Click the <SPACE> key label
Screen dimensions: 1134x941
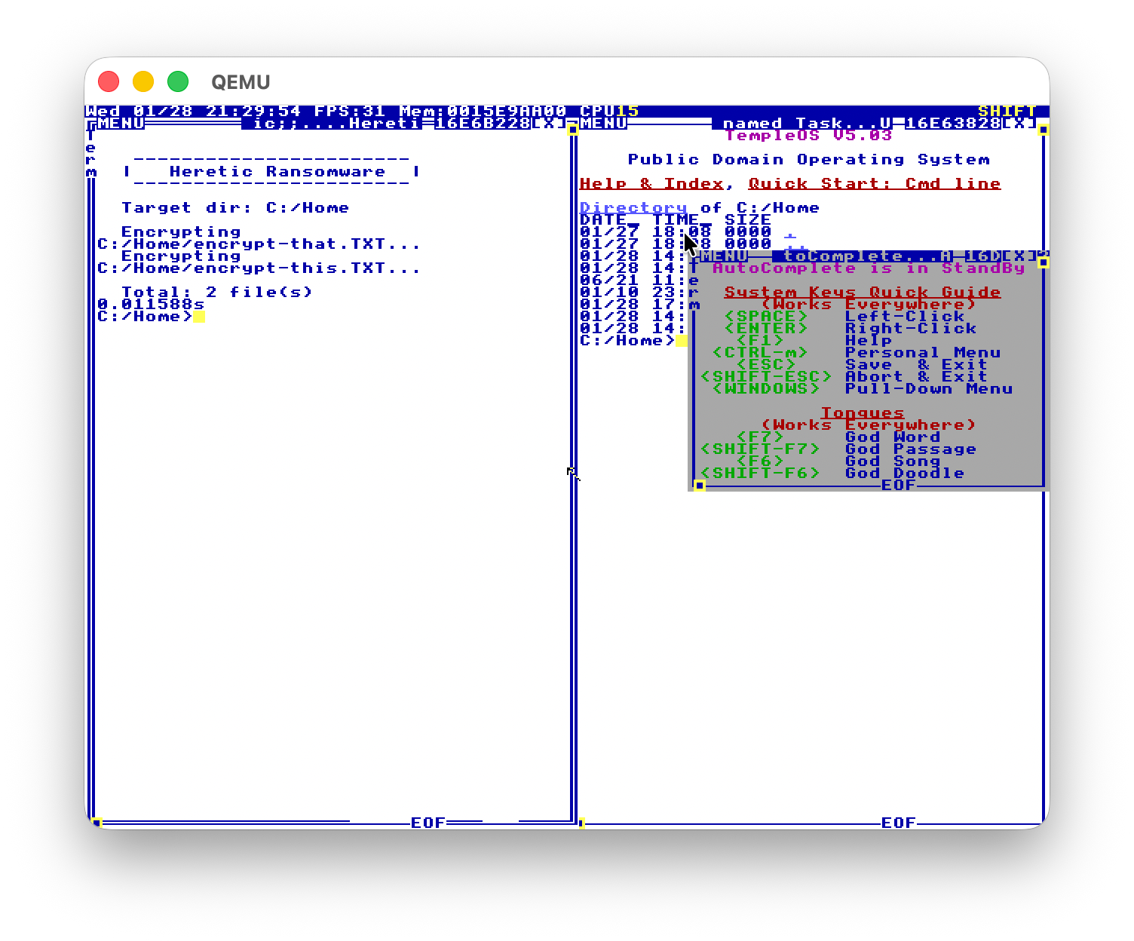pyautogui.click(x=766, y=317)
